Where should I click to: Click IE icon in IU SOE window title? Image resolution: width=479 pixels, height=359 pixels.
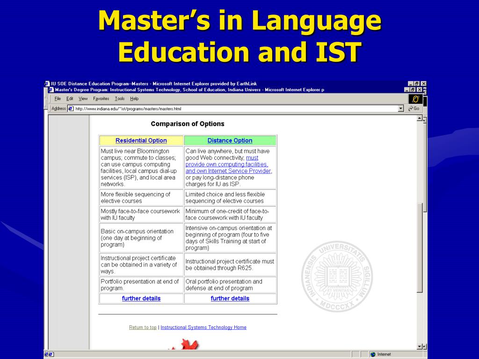pyautogui.click(x=47, y=84)
